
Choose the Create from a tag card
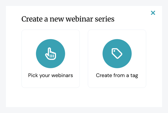pos(117,59)
